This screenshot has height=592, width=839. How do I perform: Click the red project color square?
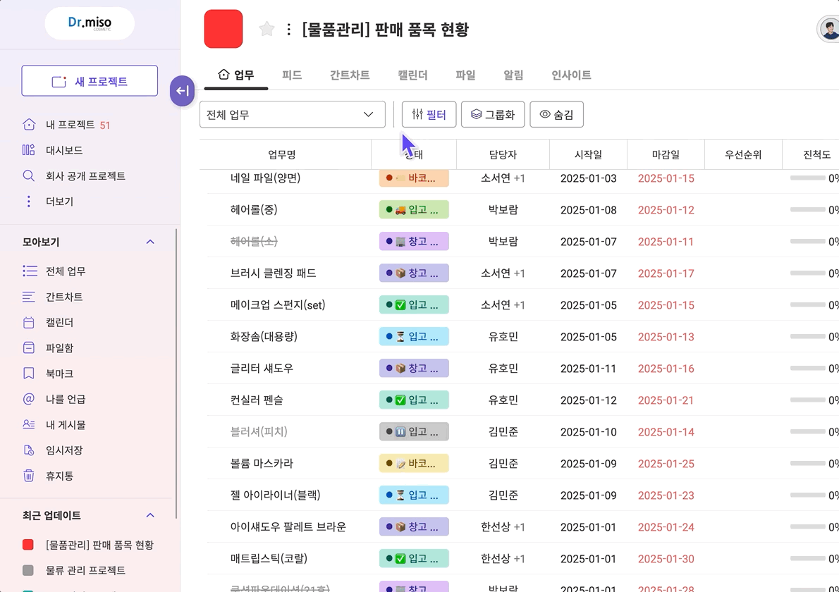click(223, 29)
